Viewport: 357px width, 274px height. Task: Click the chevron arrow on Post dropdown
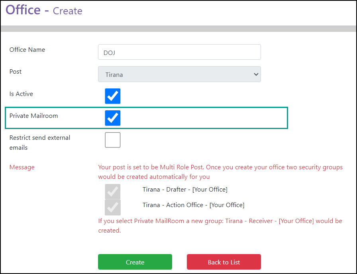[256, 74]
